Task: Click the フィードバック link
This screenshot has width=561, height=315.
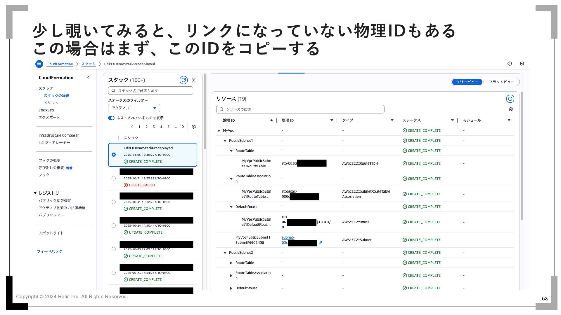Action: (49, 251)
